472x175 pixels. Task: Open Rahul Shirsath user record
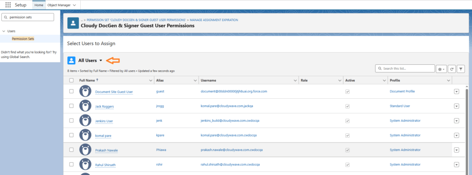tap(106, 165)
